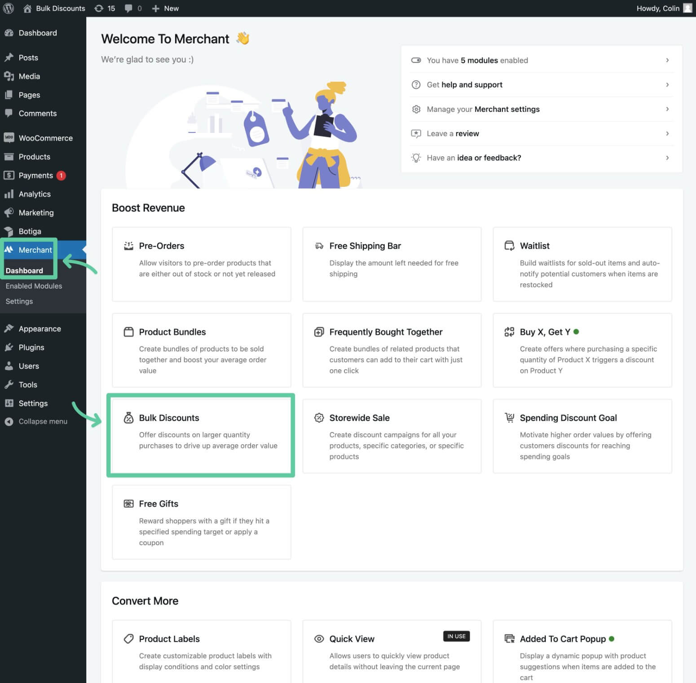The height and width of the screenshot is (683, 696).
Task: Click the Appearance paintbrush icon
Action: [9, 329]
